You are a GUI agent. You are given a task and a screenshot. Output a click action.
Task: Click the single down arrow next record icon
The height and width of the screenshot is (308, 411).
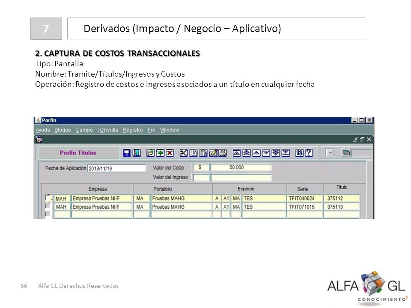pos(266,153)
